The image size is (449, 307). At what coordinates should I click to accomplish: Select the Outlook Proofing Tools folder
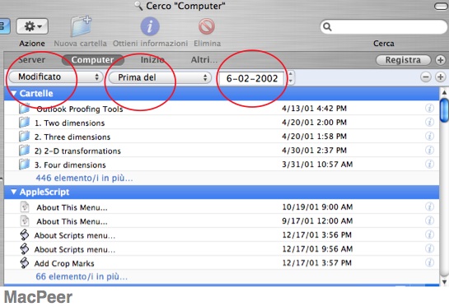[222, 109]
